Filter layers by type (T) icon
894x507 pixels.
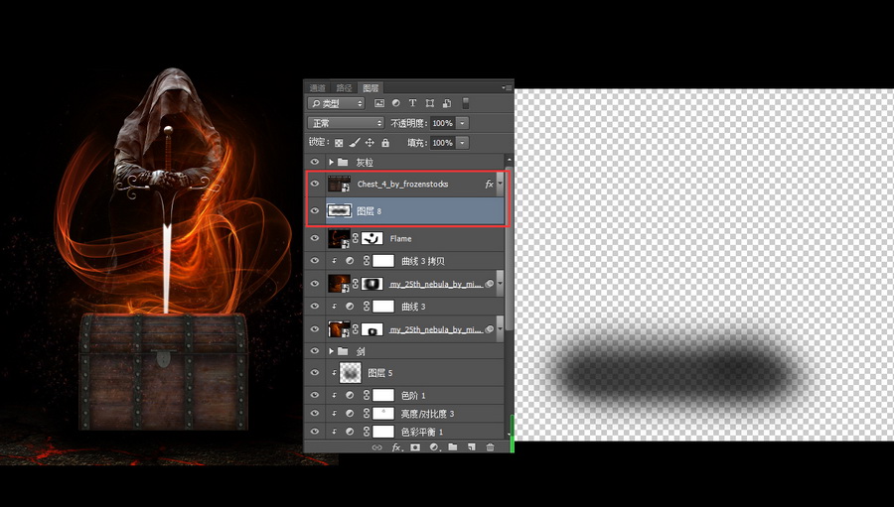(x=413, y=103)
